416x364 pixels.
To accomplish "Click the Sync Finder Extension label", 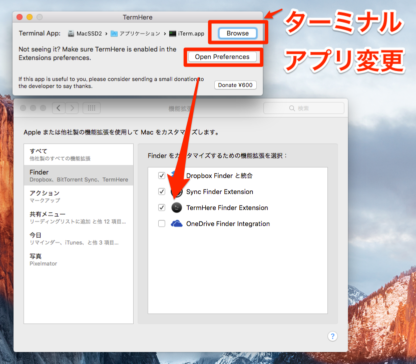I will [220, 192].
